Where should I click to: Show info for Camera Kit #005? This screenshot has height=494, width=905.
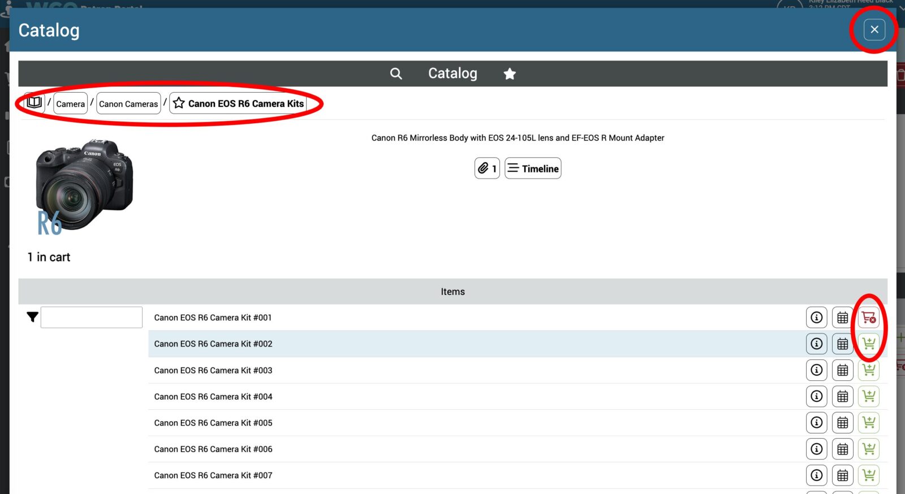click(x=816, y=423)
